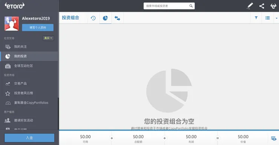
Task: Open the 真实 account mode dropdown
Action: click(x=48, y=38)
